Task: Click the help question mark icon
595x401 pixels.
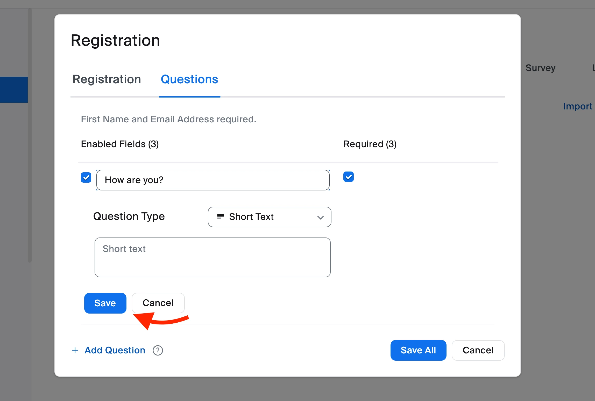Action: [158, 350]
